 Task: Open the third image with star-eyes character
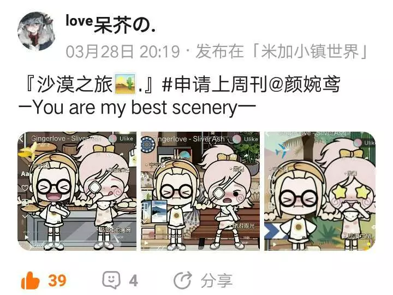click(320, 191)
